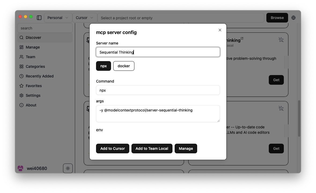Open the Favorites section
This screenshot has width=316, height=193.
click(x=45, y=86)
